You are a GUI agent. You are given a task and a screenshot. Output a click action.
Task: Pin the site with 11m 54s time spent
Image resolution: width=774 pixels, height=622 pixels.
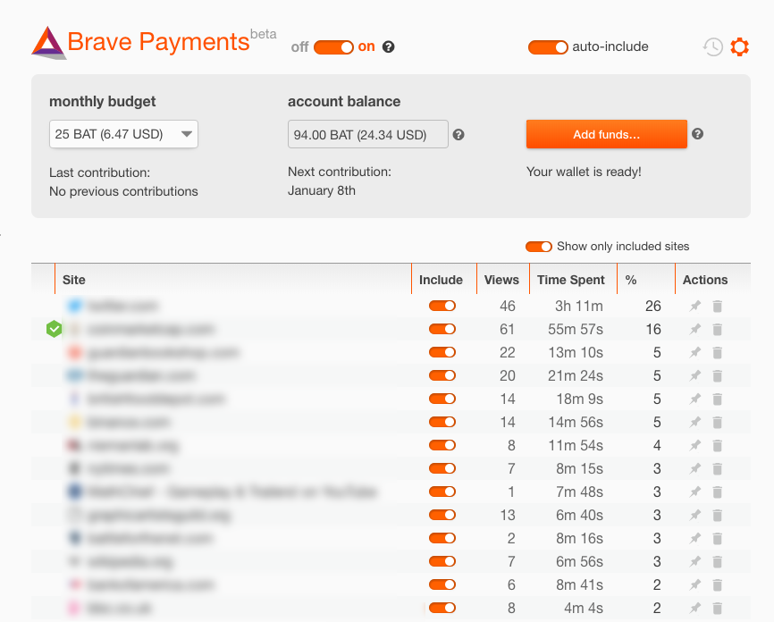(695, 445)
